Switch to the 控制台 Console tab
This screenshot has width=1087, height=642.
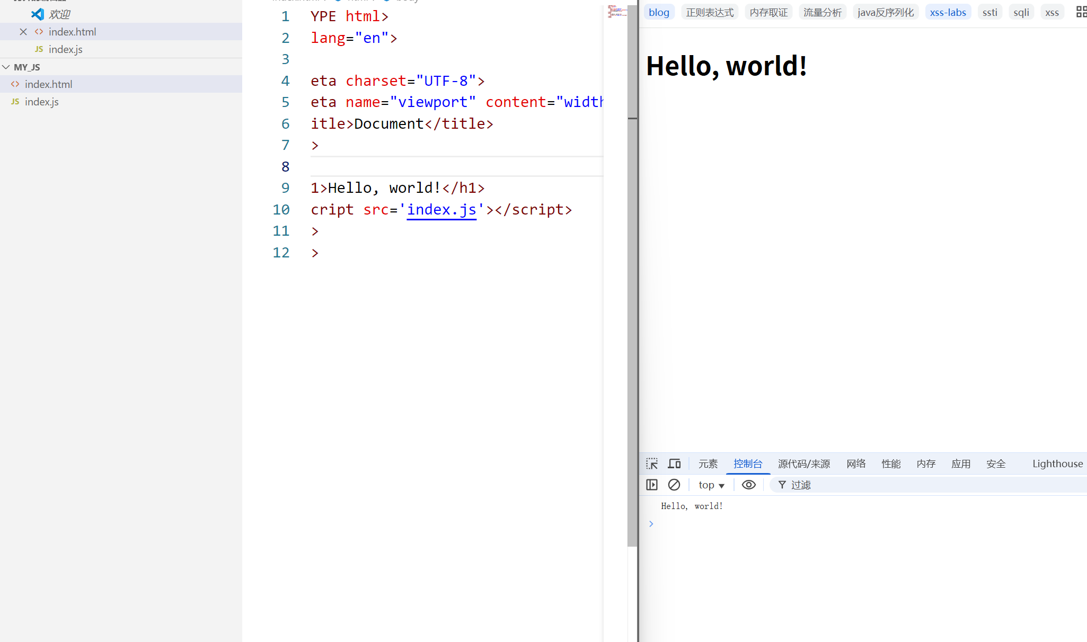[748, 464]
